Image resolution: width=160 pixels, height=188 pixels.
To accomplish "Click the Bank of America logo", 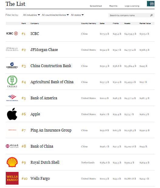I will (12, 98).
